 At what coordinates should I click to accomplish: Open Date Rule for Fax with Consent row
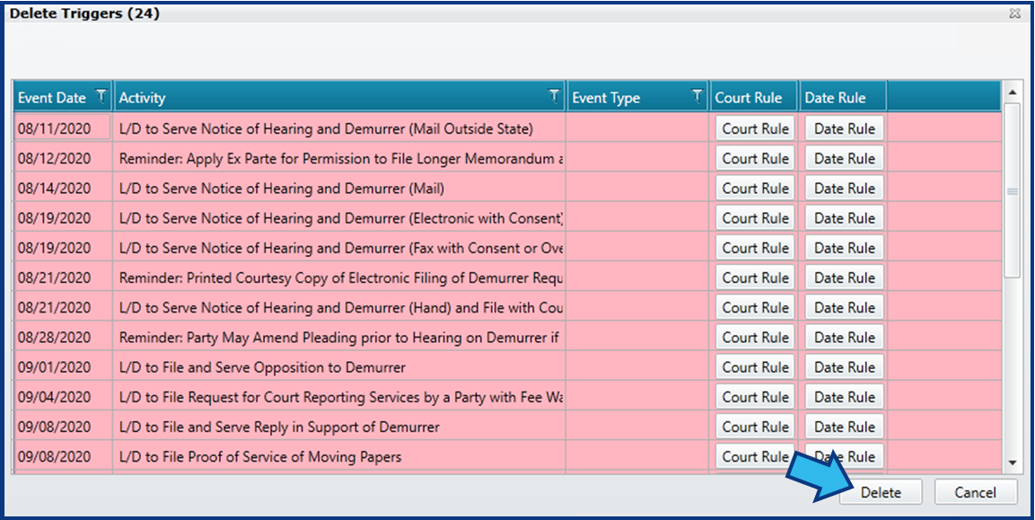(844, 248)
